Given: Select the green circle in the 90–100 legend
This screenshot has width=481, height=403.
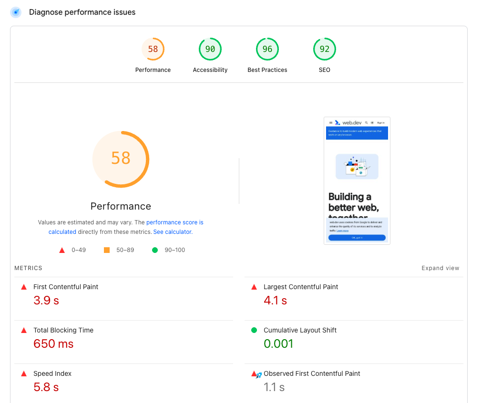Looking at the screenshot, I should 154,250.
